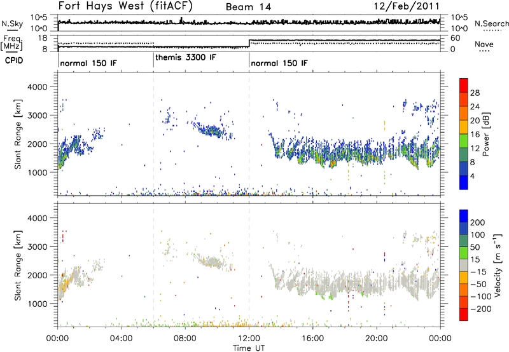Screen dimensions: 509x352
Task: Select the Freq. [MHz] axis label
Action: (11, 43)
